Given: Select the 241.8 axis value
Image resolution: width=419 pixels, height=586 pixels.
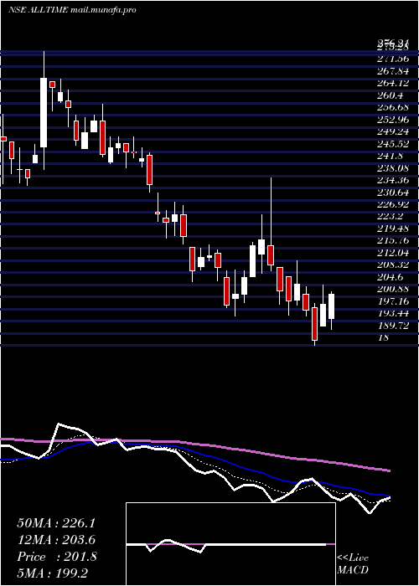Looking at the screenshot, I should pos(391,156).
